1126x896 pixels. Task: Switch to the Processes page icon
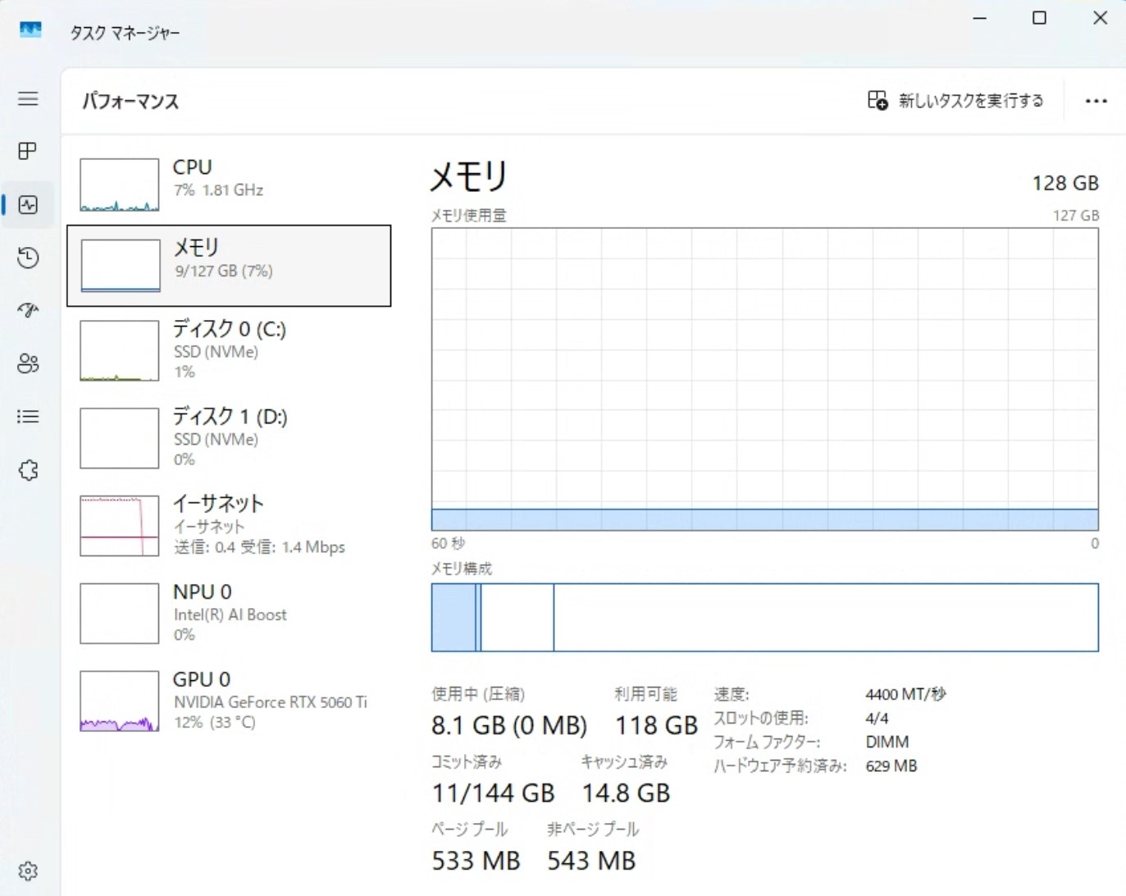[x=28, y=151]
